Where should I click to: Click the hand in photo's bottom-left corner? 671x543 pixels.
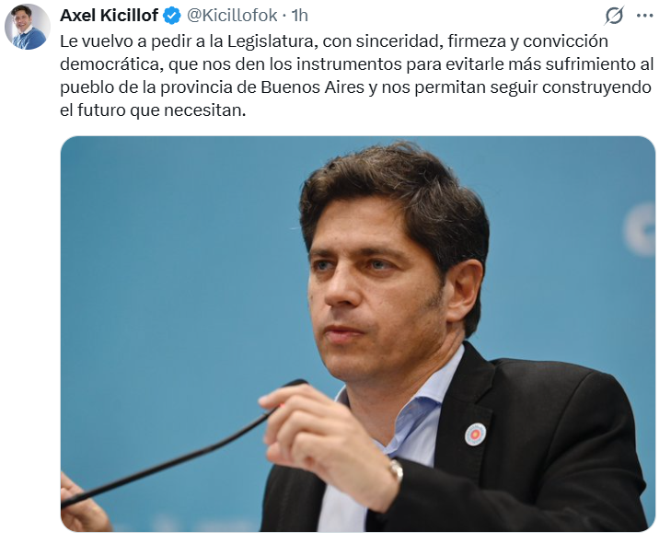coord(81,505)
